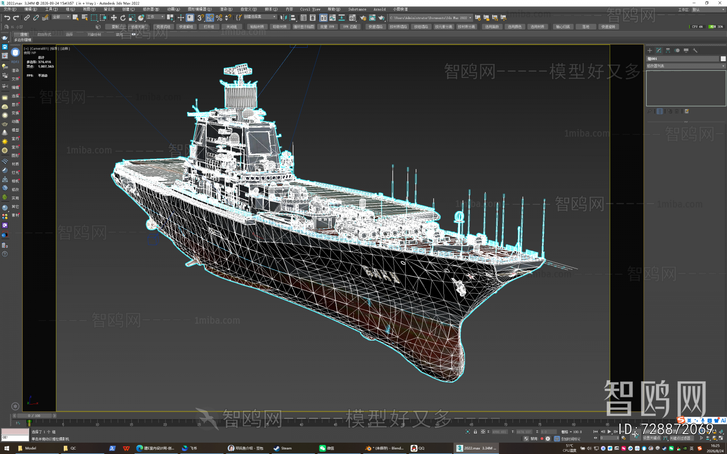The image size is (727, 454).
Task: Open the 文件 (File) menu
Action: 10,9
